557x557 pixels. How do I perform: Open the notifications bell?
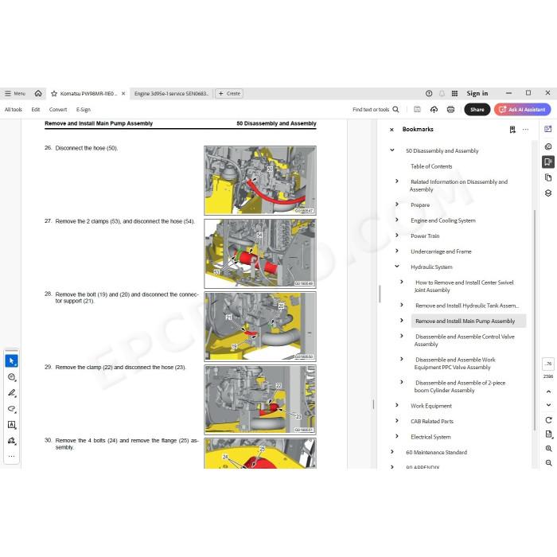[x=442, y=93]
